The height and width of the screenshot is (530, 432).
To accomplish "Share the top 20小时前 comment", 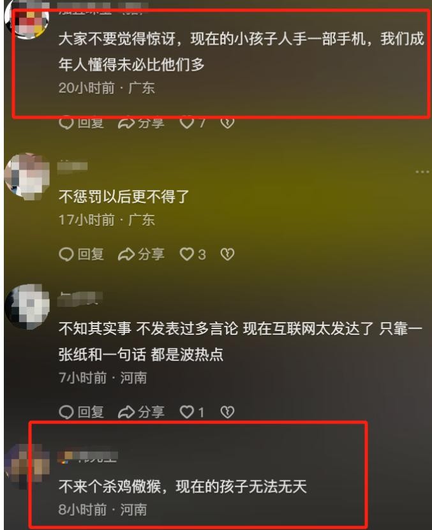I will tap(141, 123).
